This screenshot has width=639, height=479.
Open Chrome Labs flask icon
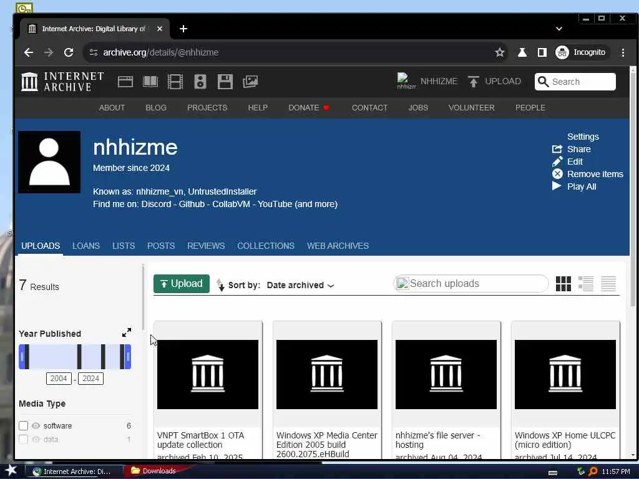coord(522,52)
